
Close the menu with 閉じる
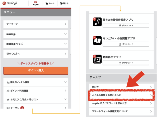64,3
